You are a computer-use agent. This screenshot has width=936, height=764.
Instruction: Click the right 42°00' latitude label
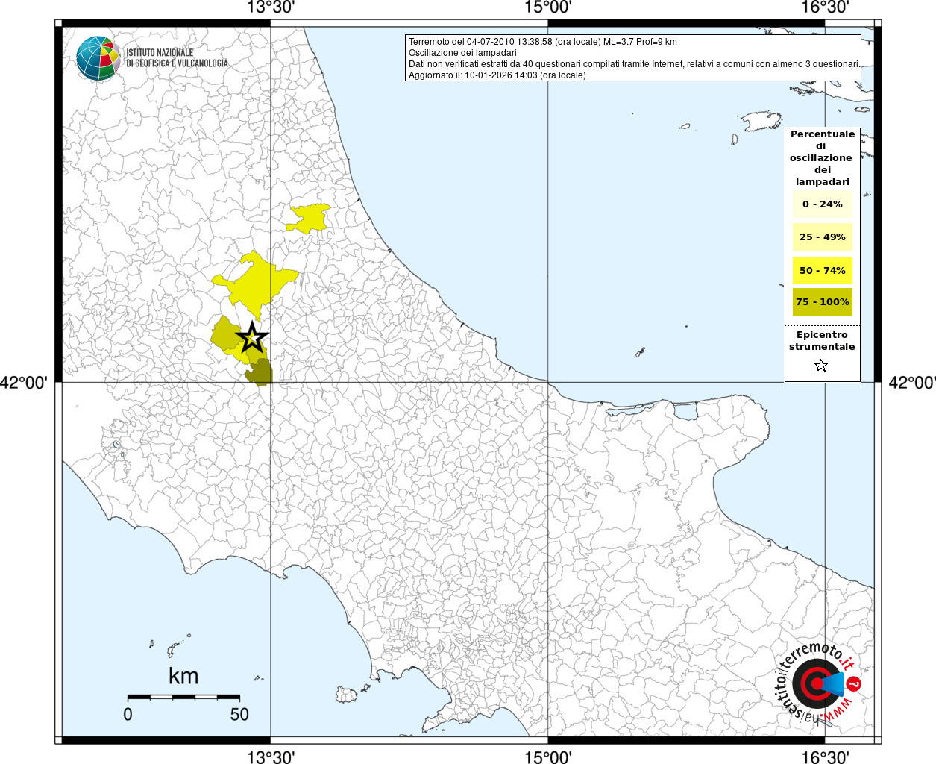click(x=912, y=383)
